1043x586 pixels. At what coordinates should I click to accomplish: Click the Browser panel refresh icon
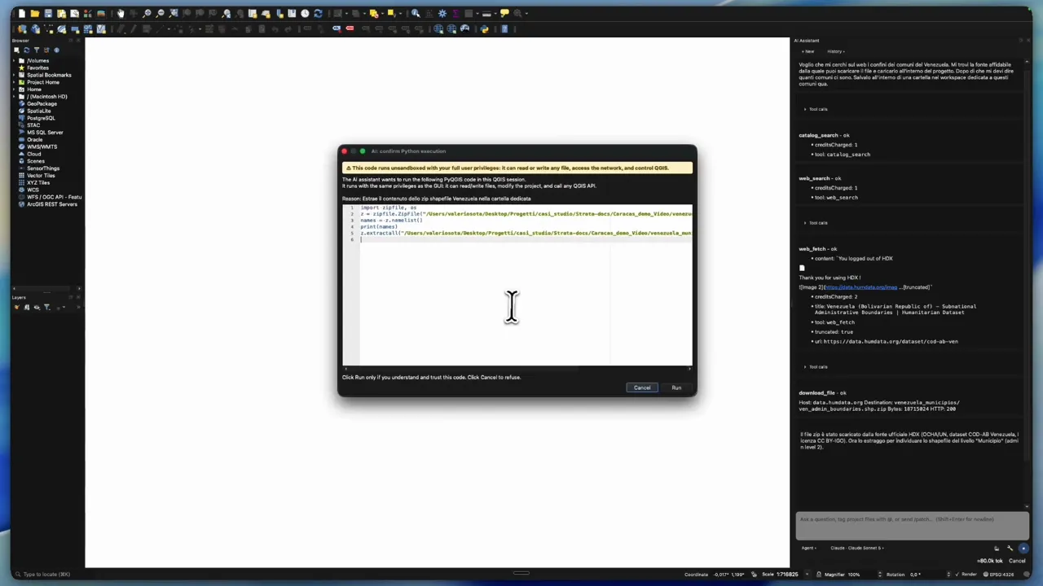[26, 50]
